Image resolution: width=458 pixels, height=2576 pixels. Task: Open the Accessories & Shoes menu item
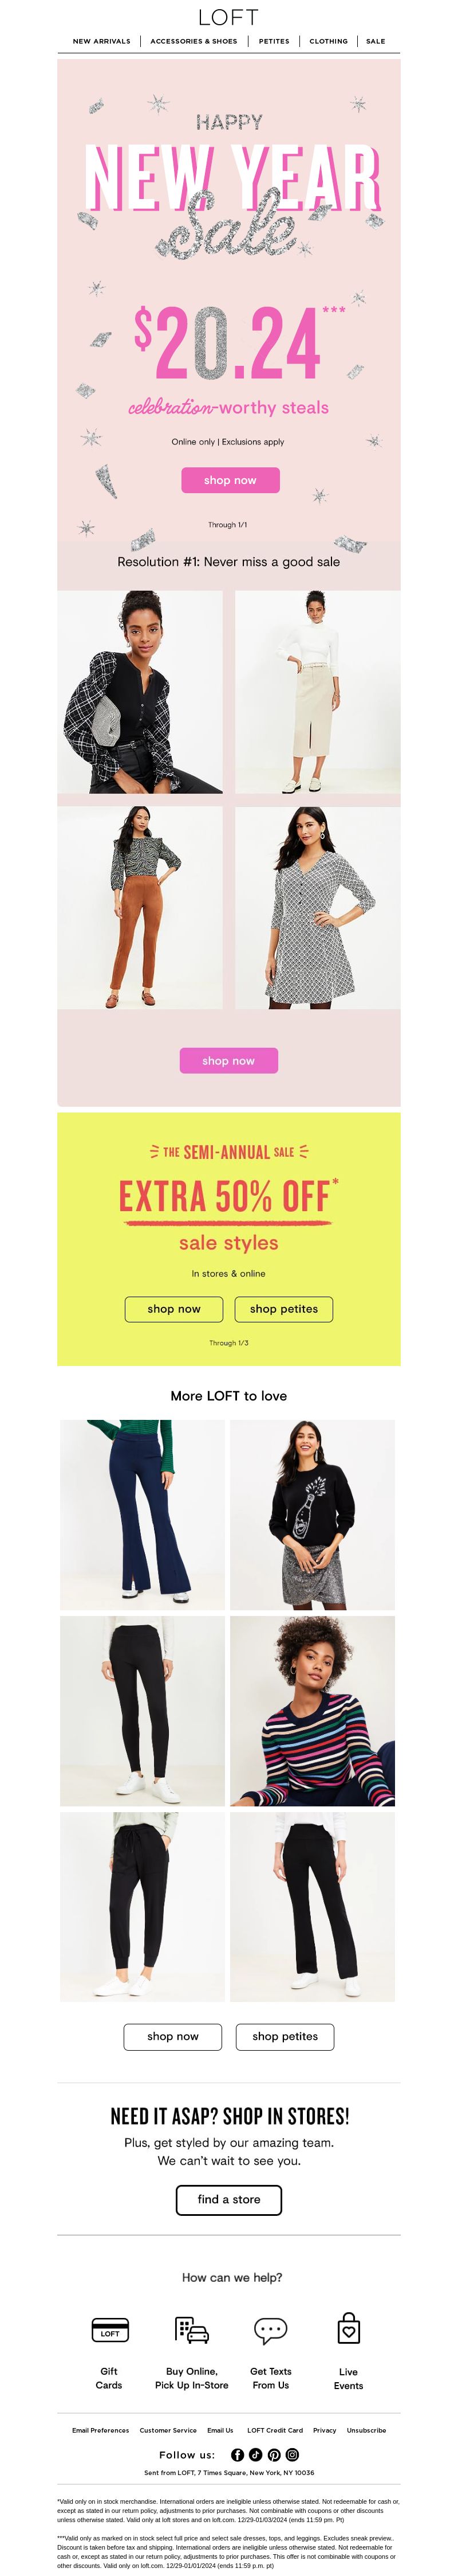(x=194, y=41)
